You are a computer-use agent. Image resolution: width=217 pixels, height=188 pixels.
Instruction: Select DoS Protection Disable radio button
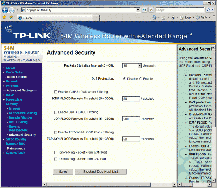click(x=125, y=79)
